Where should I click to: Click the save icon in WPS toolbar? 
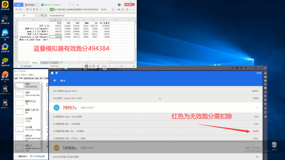point(28,9)
